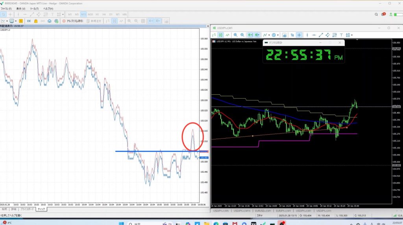Zoom in on the USDJPY M1 chart
This screenshot has height=225, width=403.
(x=235, y=35)
